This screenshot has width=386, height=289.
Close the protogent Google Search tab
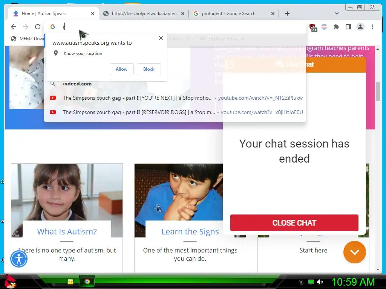pos(273,14)
